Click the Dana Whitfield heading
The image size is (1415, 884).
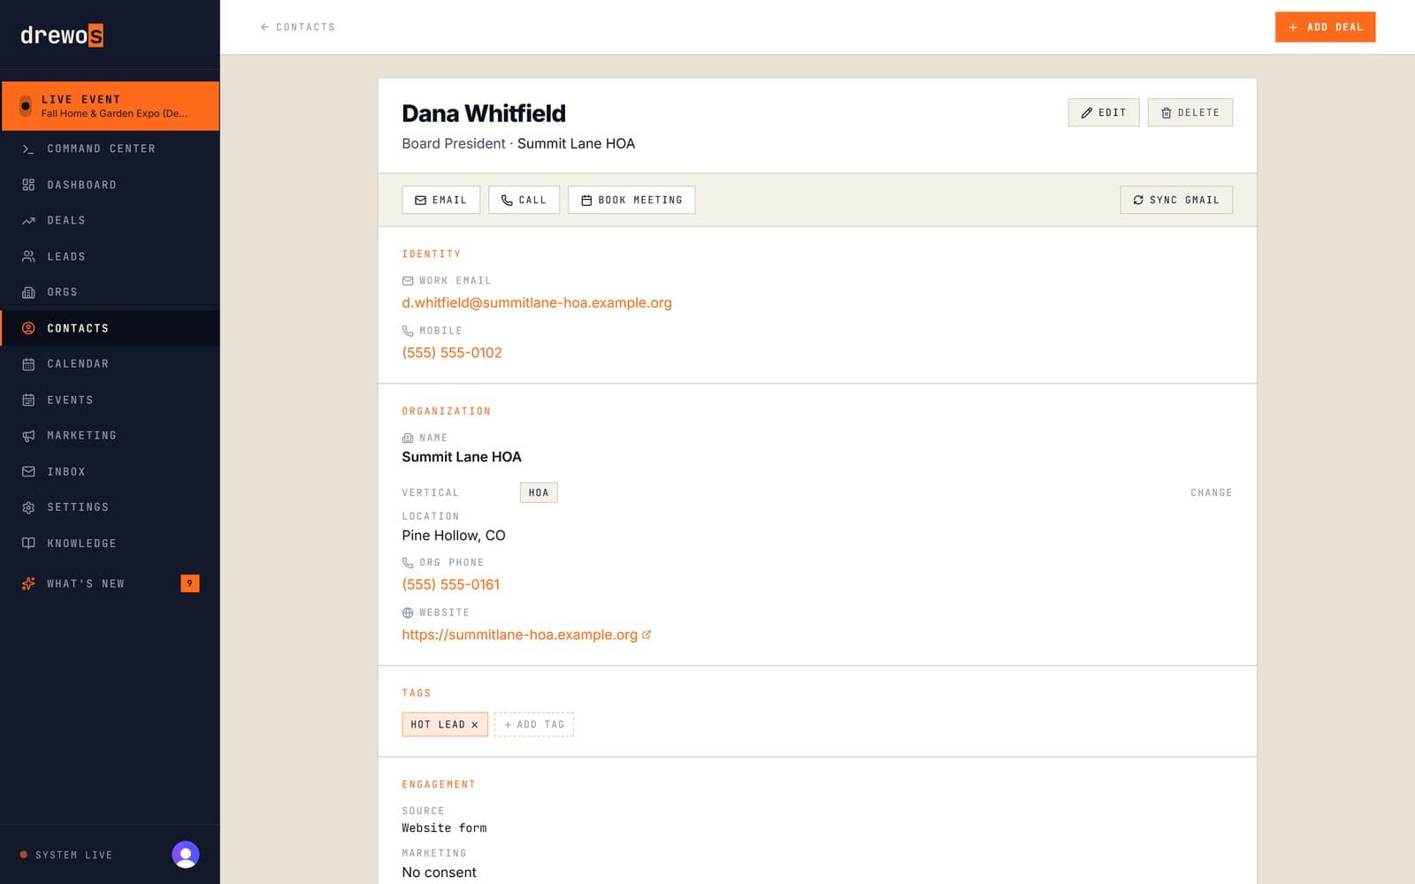[x=484, y=113]
